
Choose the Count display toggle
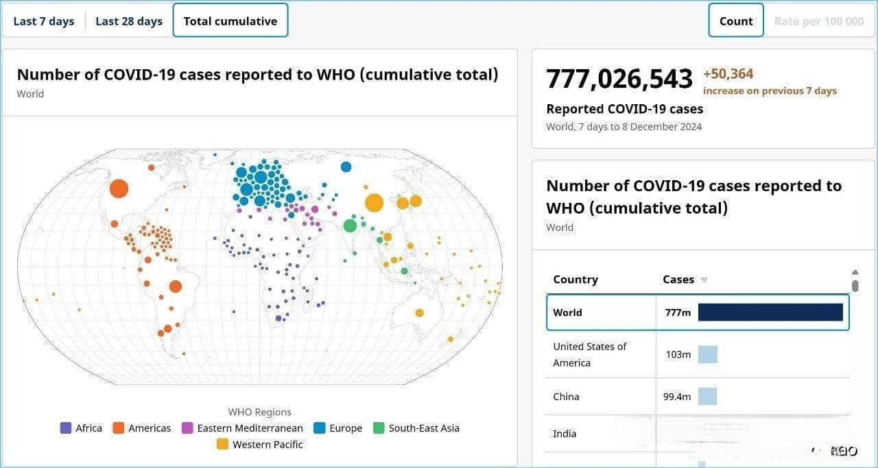coord(736,21)
